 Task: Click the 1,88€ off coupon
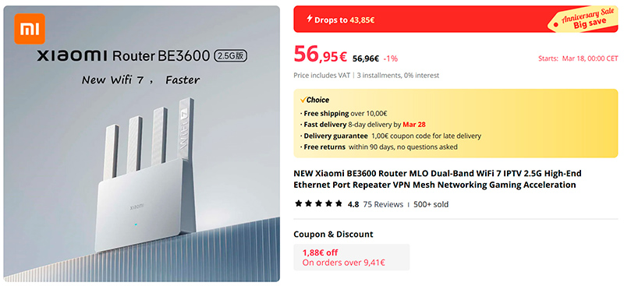(x=352, y=257)
